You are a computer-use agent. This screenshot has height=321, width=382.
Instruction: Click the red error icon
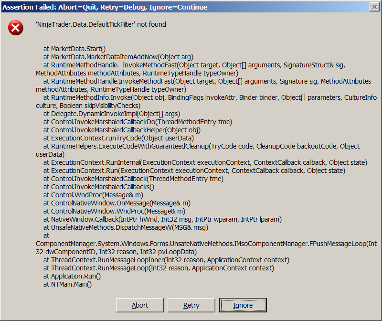point(16,28)
